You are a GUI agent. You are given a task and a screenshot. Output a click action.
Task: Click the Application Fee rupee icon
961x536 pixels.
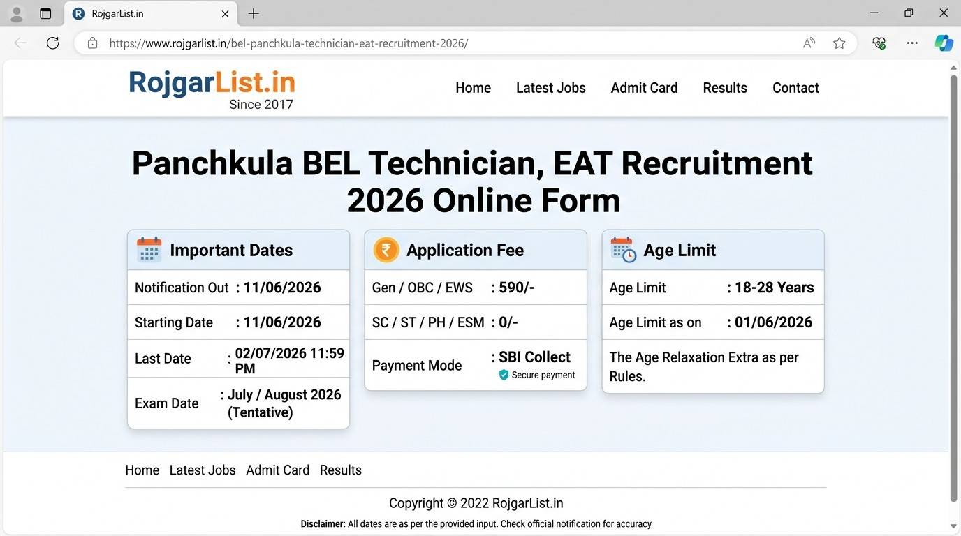point(386,250)
